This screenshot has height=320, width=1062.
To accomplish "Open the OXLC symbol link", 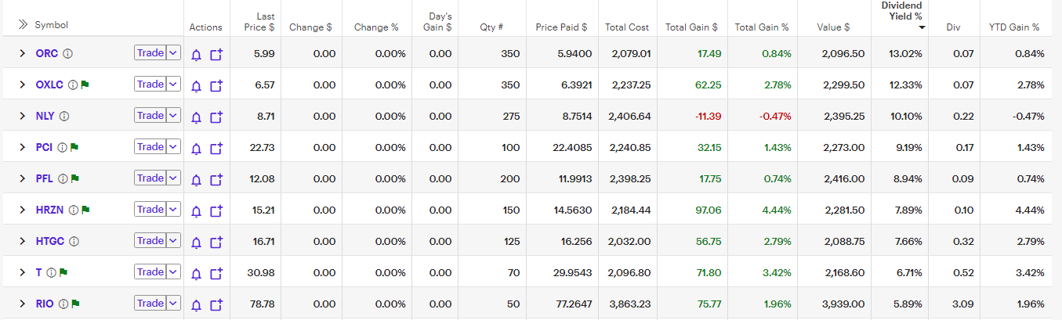I will [x=49, y=84].
